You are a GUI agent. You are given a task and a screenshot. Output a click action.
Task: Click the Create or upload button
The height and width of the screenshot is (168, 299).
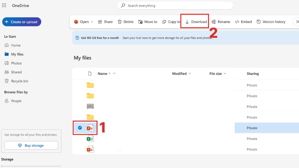[x=22, y=22]
